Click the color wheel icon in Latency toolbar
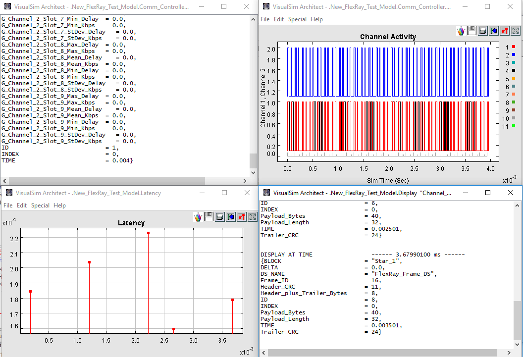 pyautogui.click(x=198, y=217)
